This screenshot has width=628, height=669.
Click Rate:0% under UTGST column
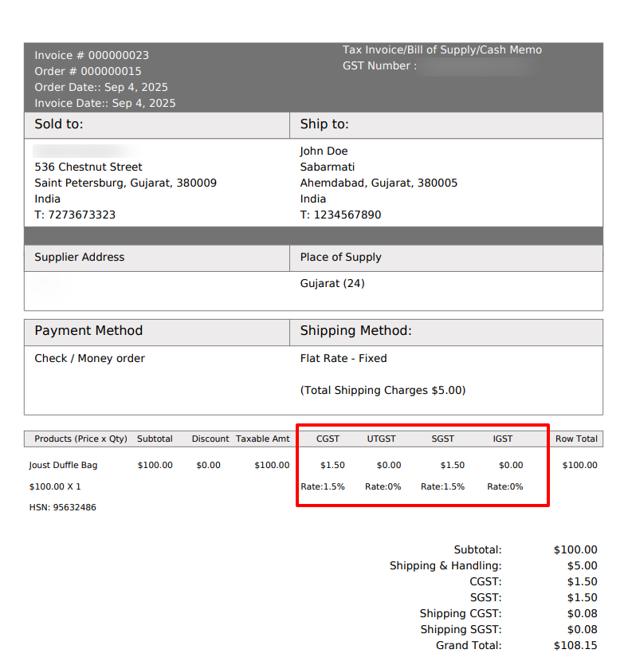click(x=383, y=487)
